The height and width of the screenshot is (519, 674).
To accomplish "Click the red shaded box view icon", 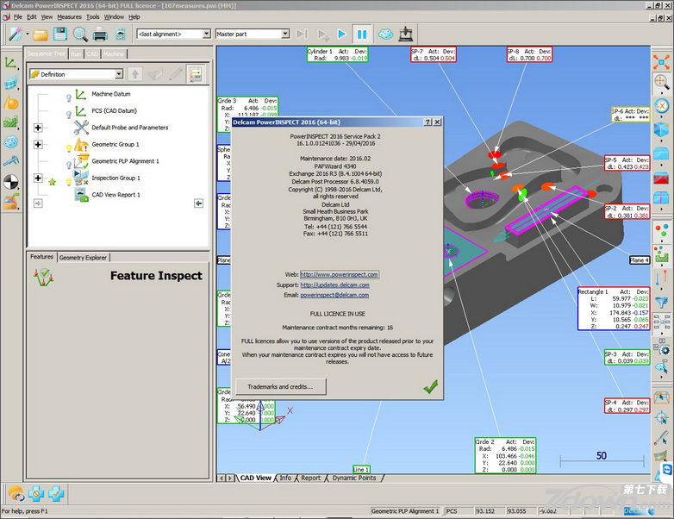I will (662, 178).
